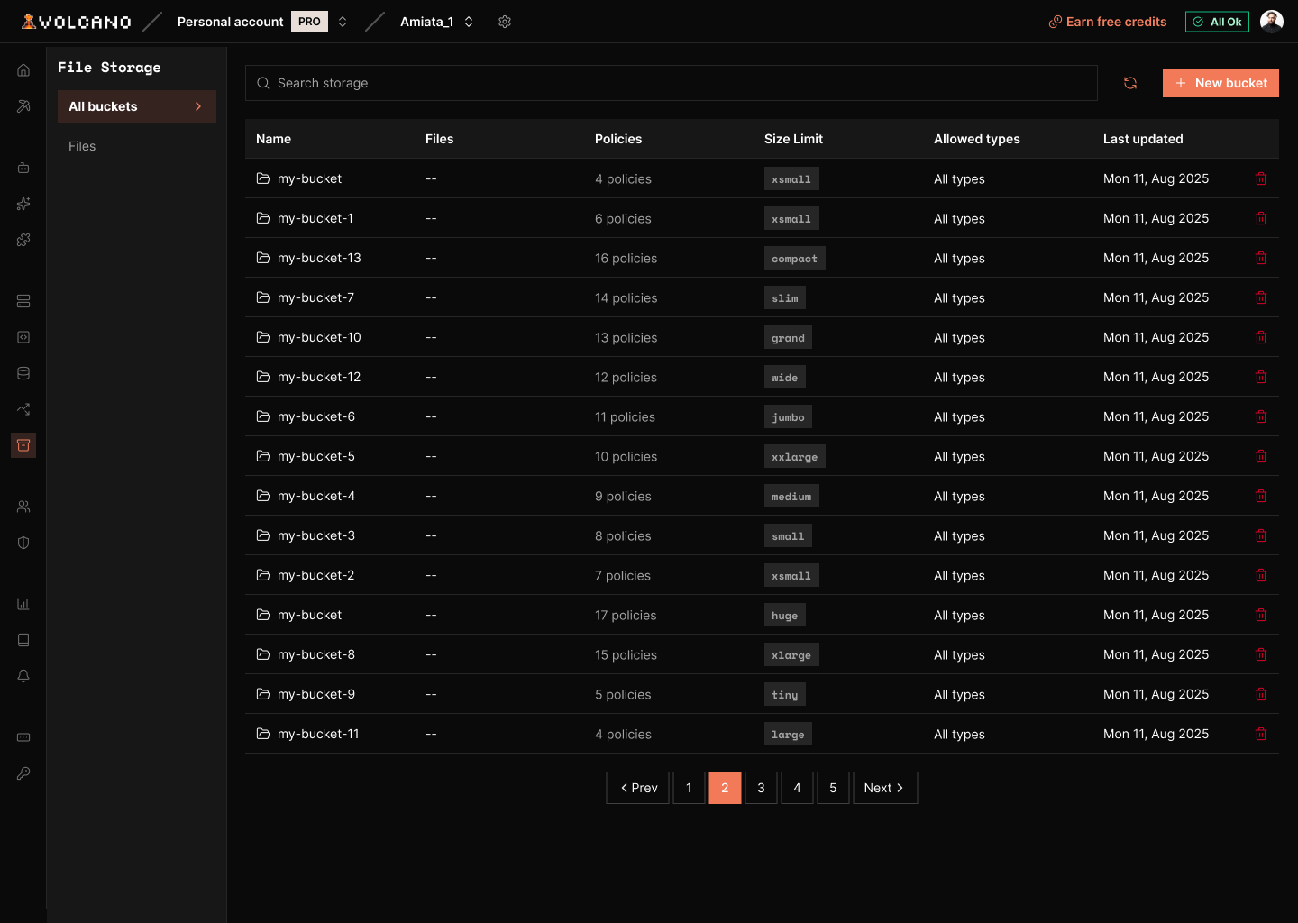Open the card billing icon in sidebar
Image resolution: width=1298 pixels, height=923 pixels.
click(23, 737)
